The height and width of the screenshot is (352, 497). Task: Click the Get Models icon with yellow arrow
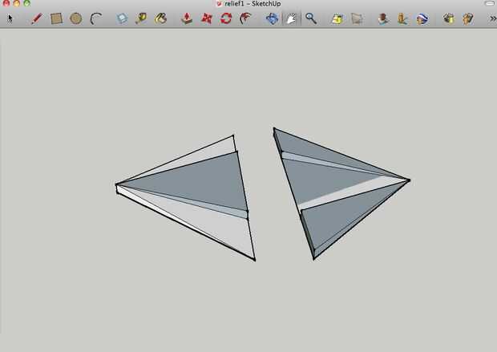[x=449, y=18]
